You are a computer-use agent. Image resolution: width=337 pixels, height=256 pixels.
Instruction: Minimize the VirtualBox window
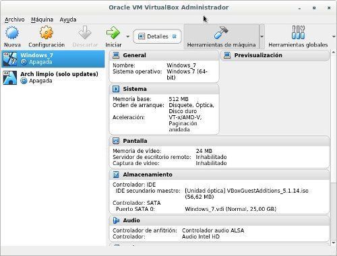(x=299, y=8)
